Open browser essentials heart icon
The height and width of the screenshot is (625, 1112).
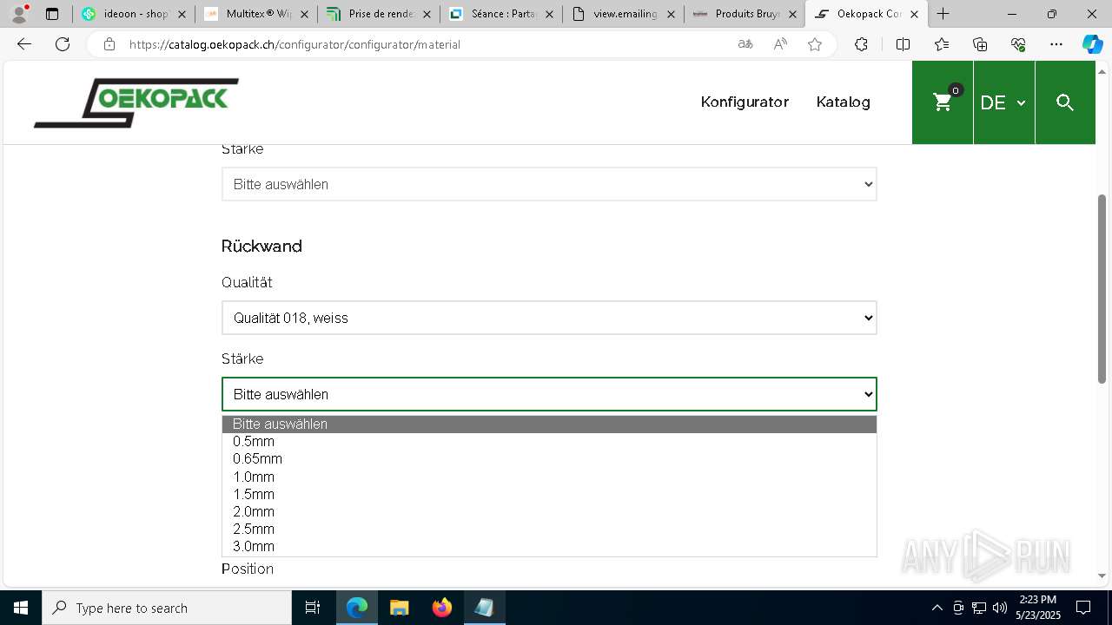[x=1018, y=44]
